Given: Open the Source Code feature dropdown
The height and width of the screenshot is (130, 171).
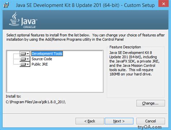Looking at the screenshot, I should [x=25, y=59].
